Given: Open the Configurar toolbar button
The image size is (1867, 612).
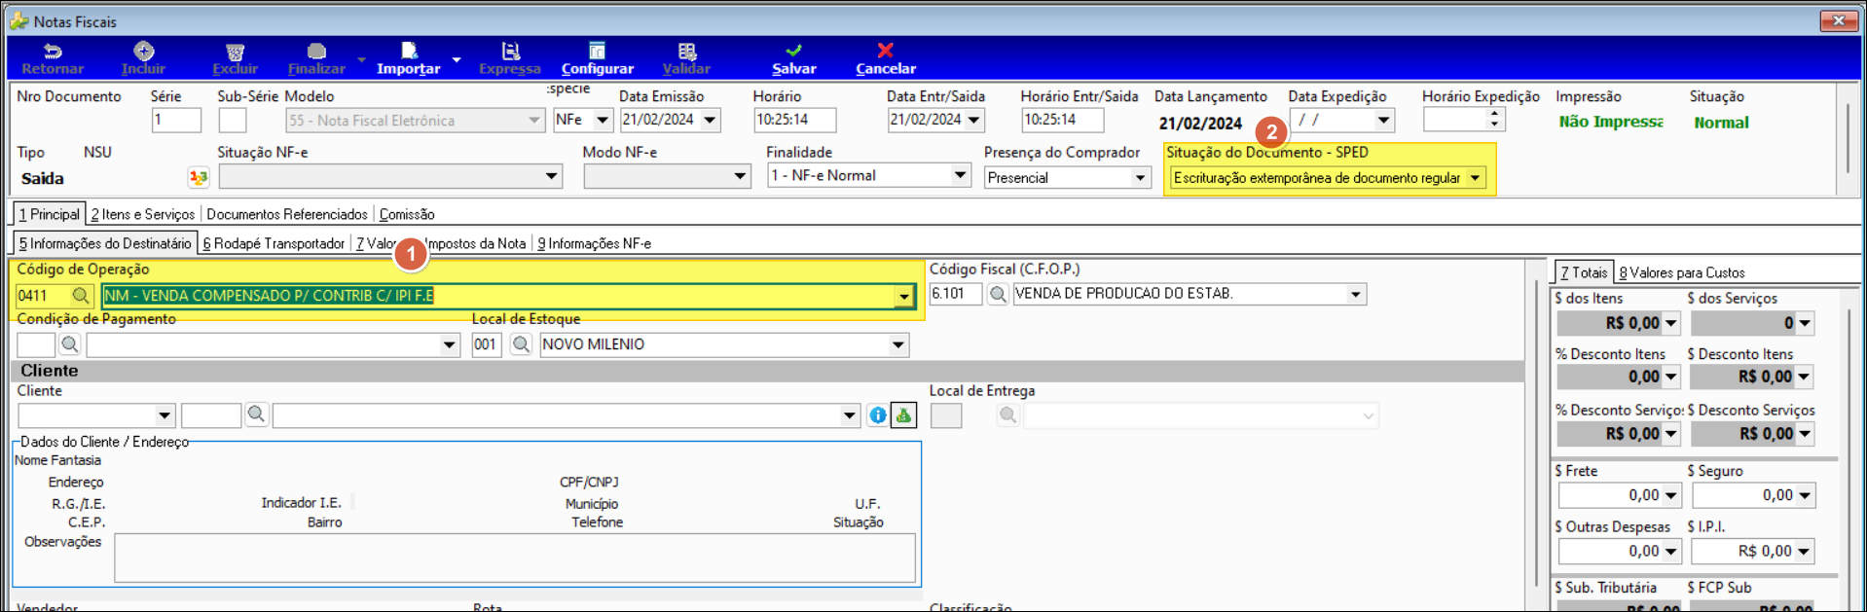Looking at the screenshot, I should coord(597,59).
